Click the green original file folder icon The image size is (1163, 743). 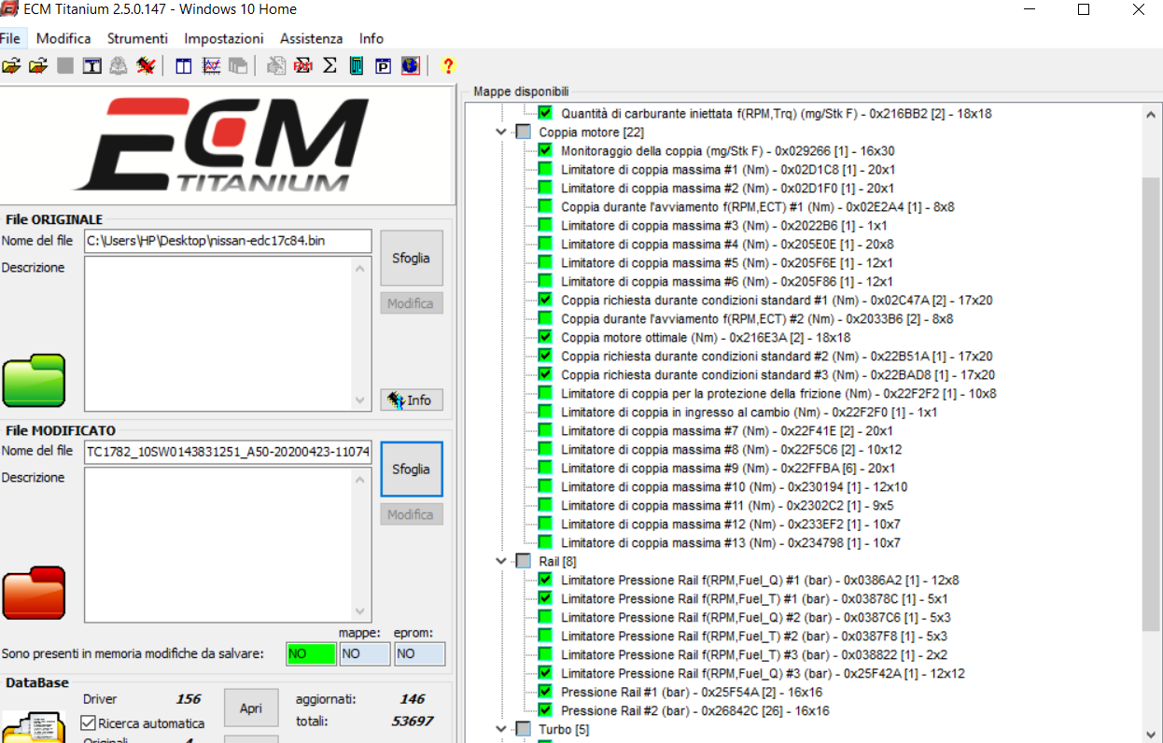click(x=35, y=380)
